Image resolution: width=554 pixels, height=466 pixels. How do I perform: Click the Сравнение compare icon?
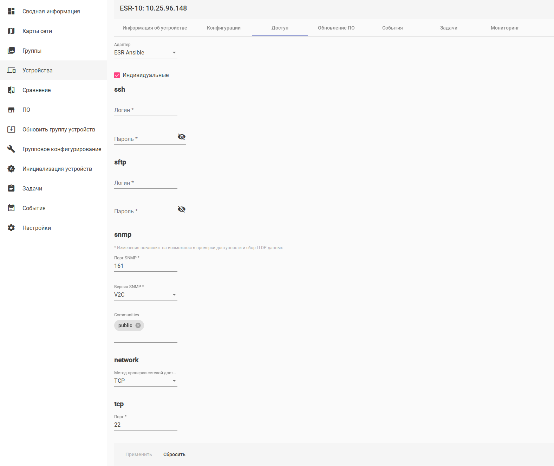coord(11,90)
